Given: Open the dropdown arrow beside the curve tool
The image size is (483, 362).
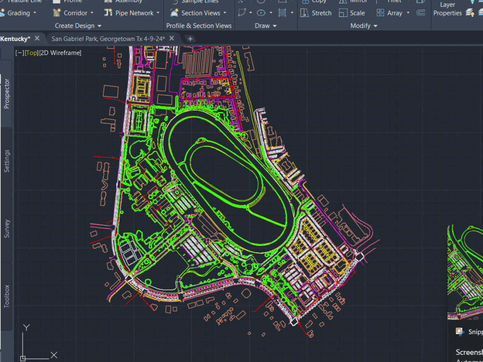Looking at the screenshot, I should [x=250, y=13].
